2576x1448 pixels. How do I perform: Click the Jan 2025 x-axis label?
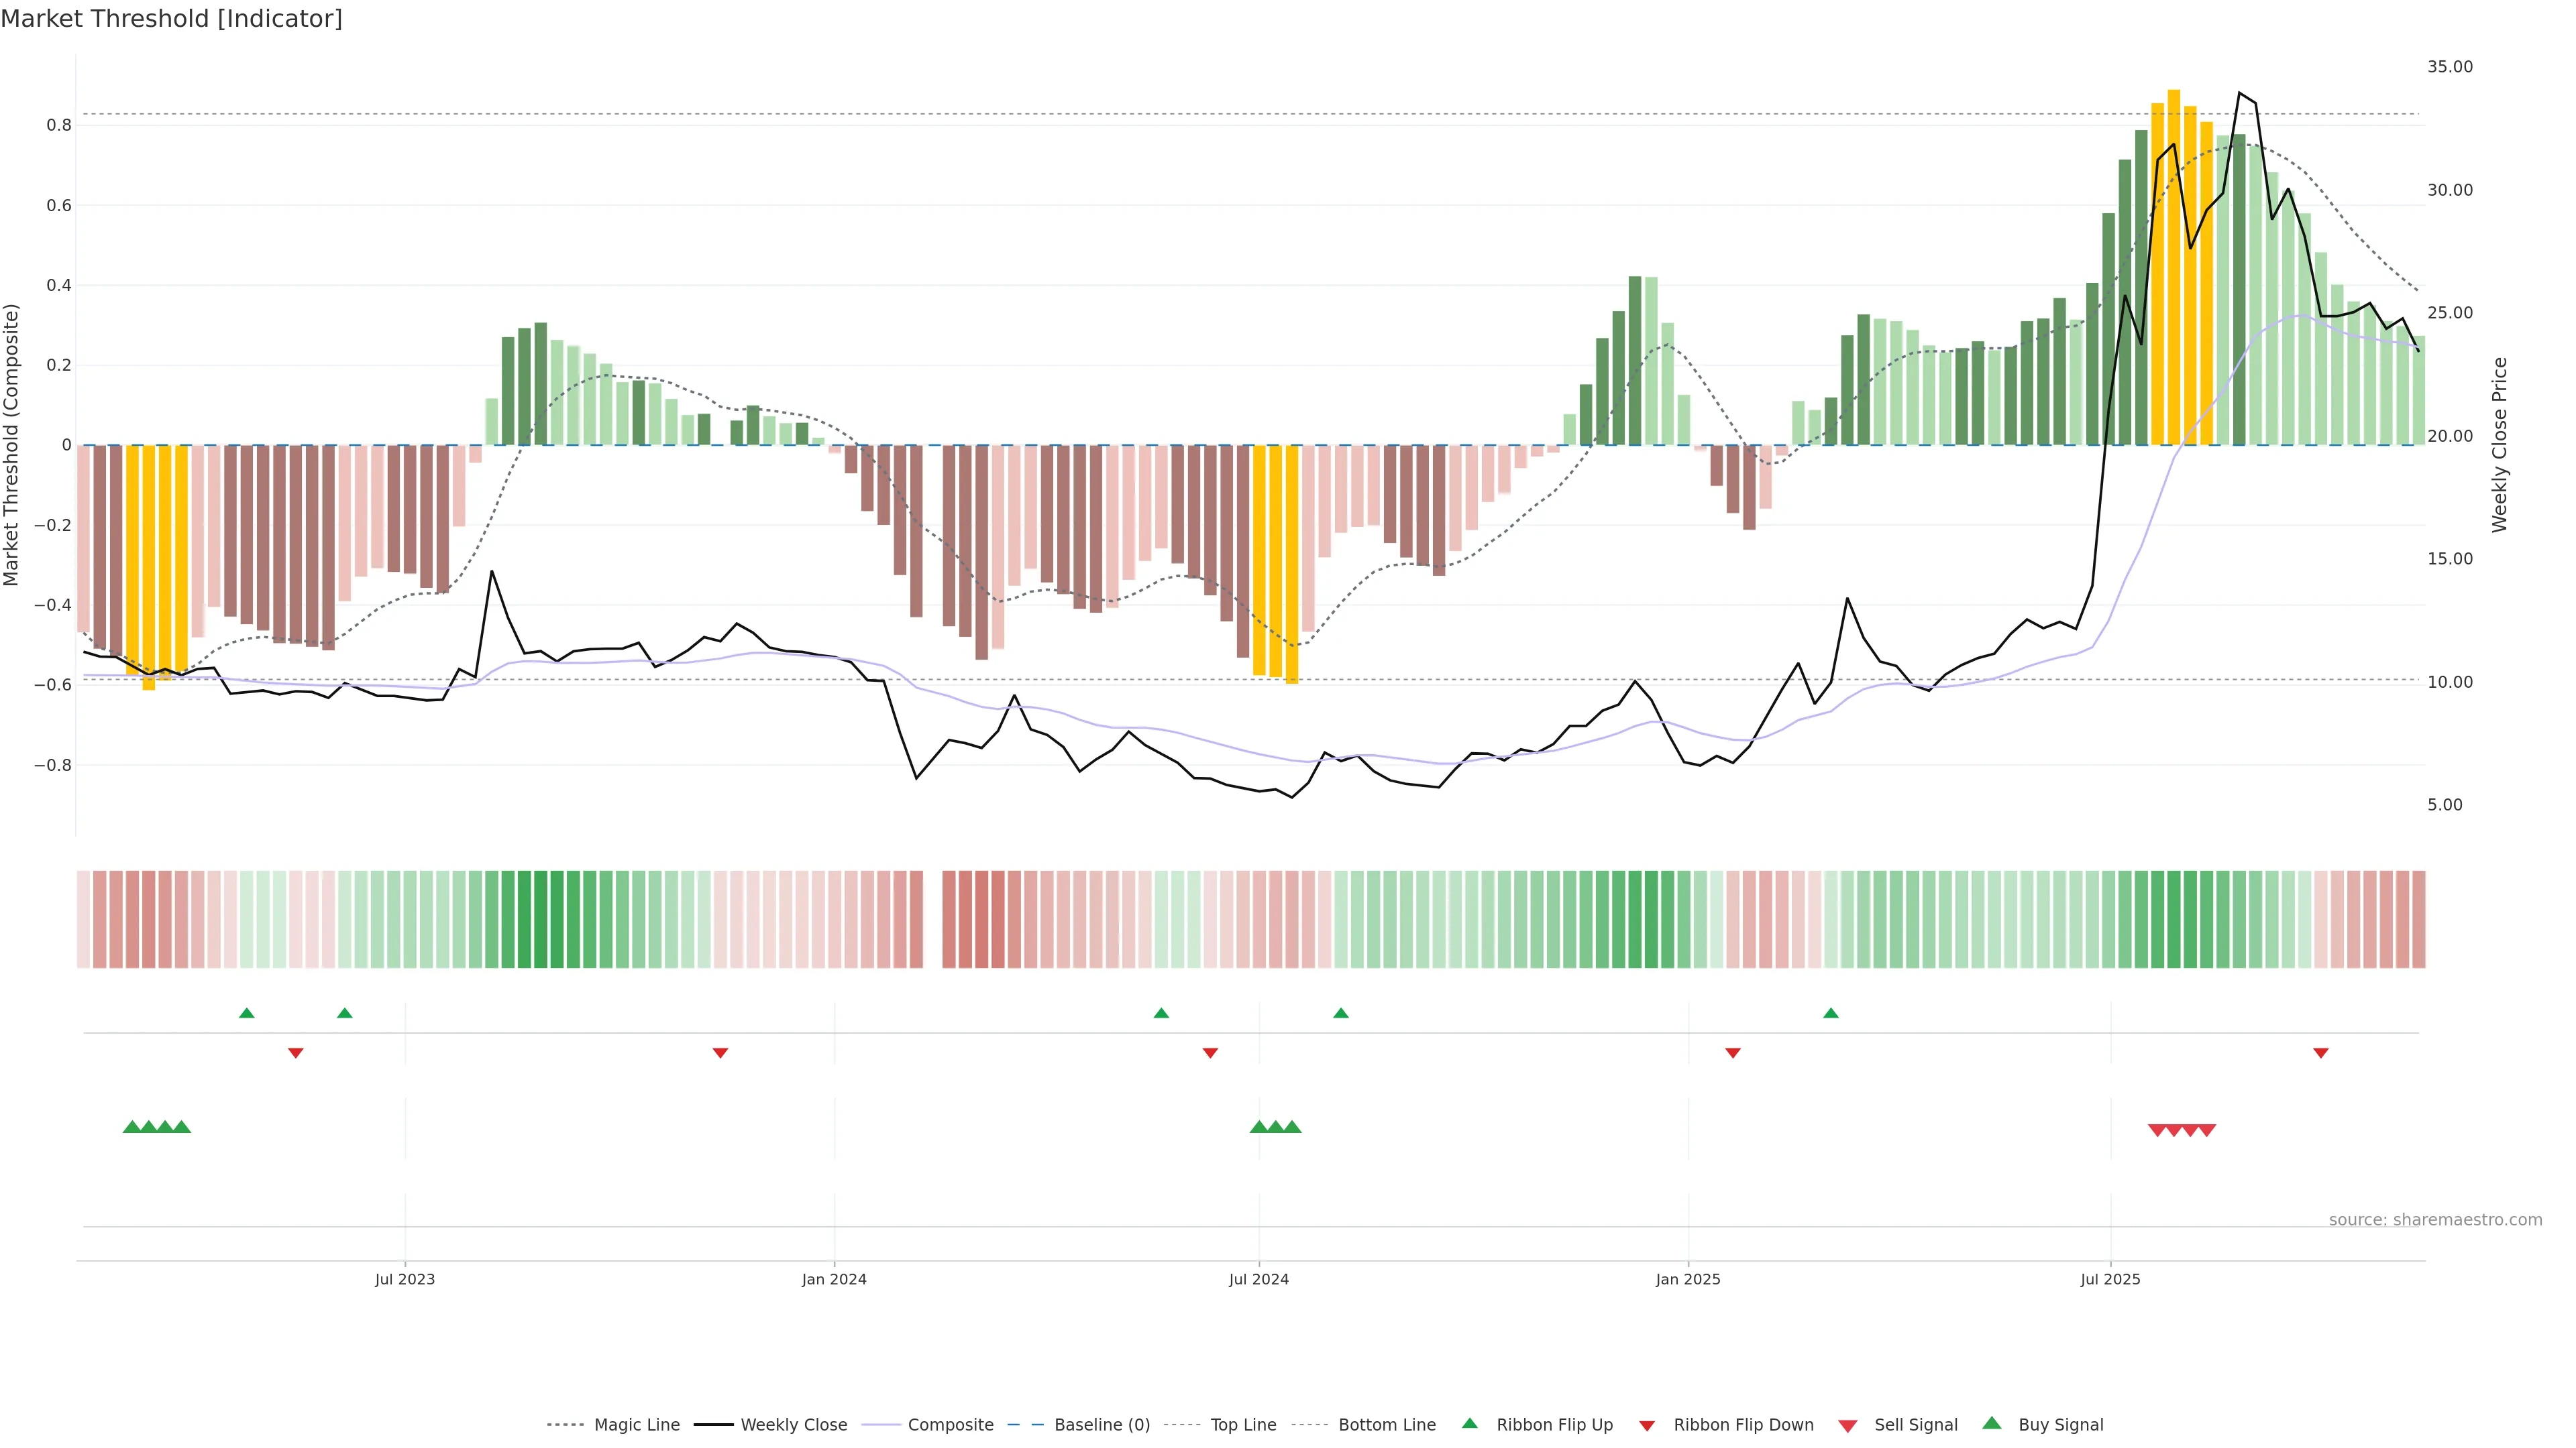pos(1688,1279)
